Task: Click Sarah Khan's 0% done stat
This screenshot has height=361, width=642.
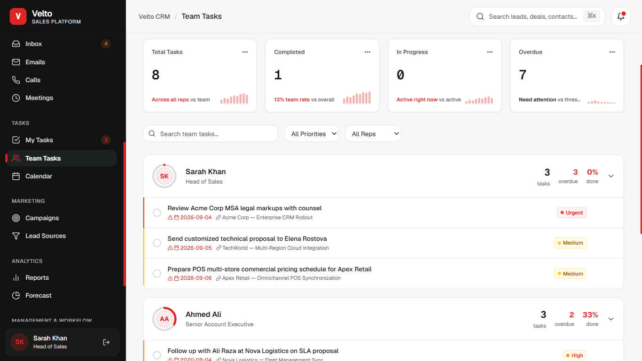Action: click(592, 176)
